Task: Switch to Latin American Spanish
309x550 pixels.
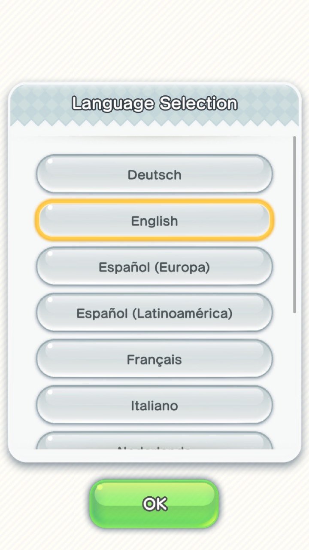Action: click(154, 313)
